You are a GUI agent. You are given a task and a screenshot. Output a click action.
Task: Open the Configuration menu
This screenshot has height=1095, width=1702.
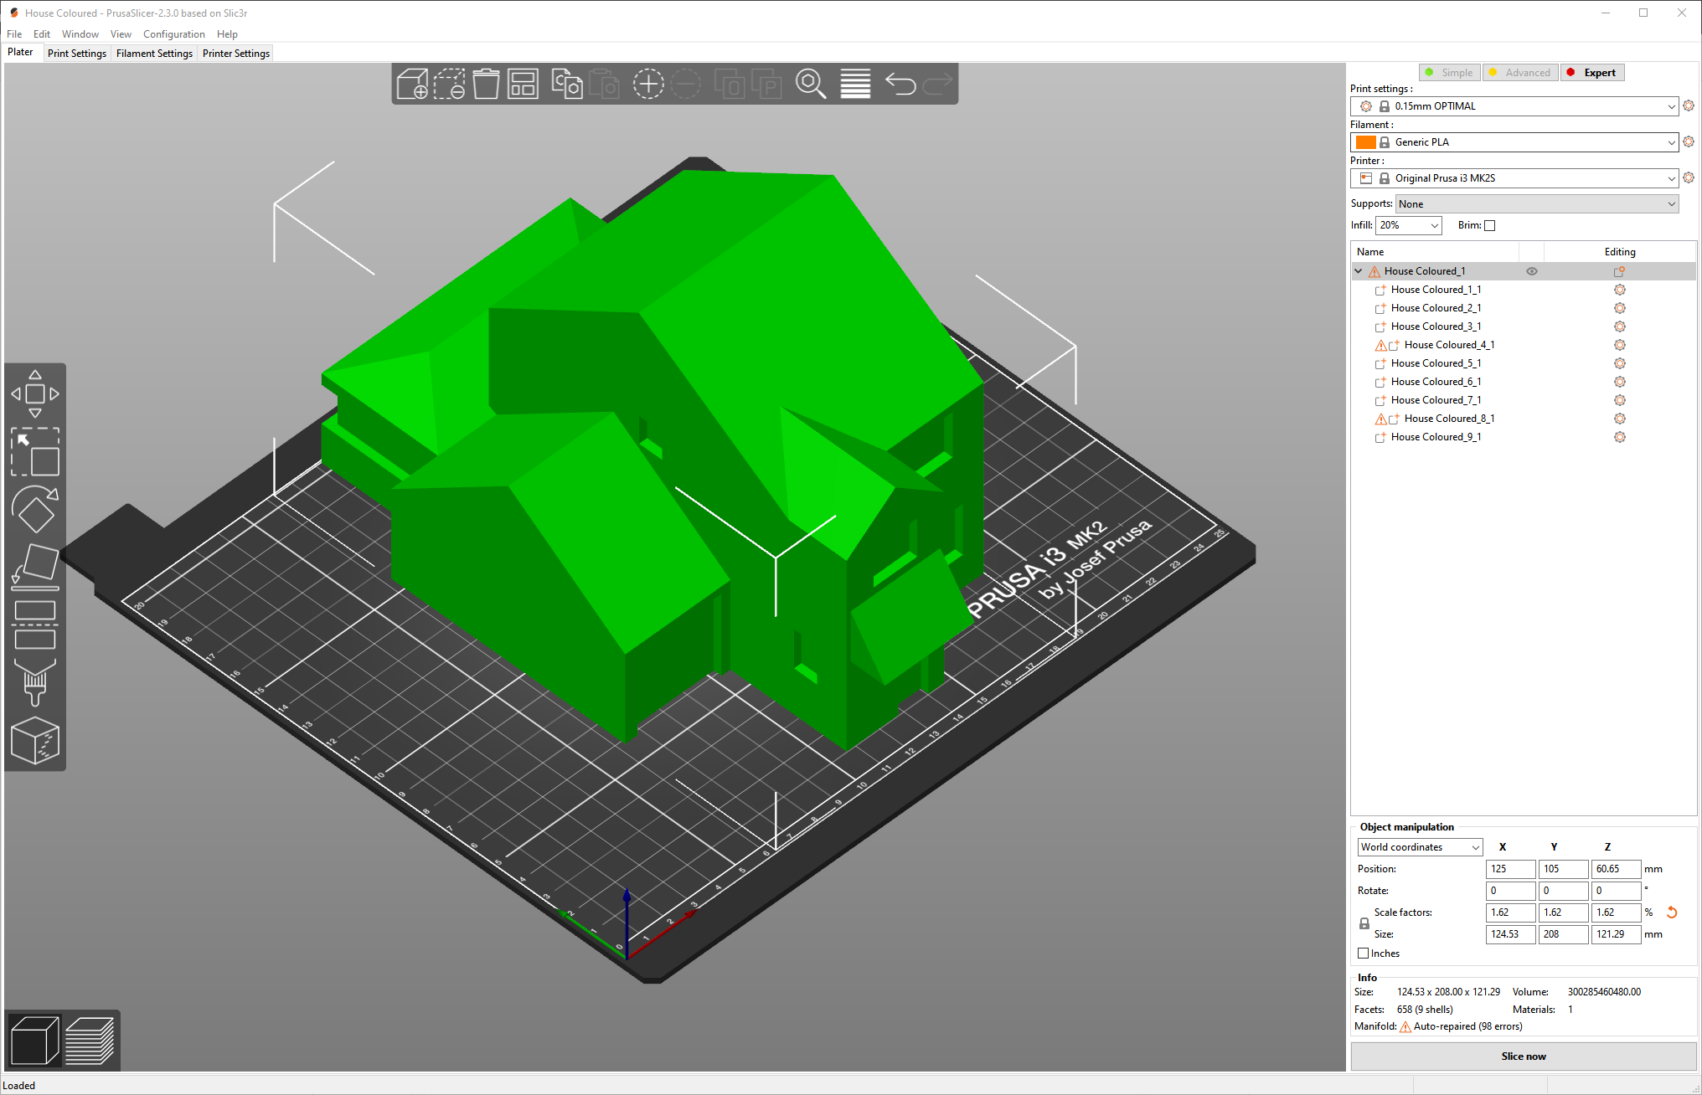(173, 34)
